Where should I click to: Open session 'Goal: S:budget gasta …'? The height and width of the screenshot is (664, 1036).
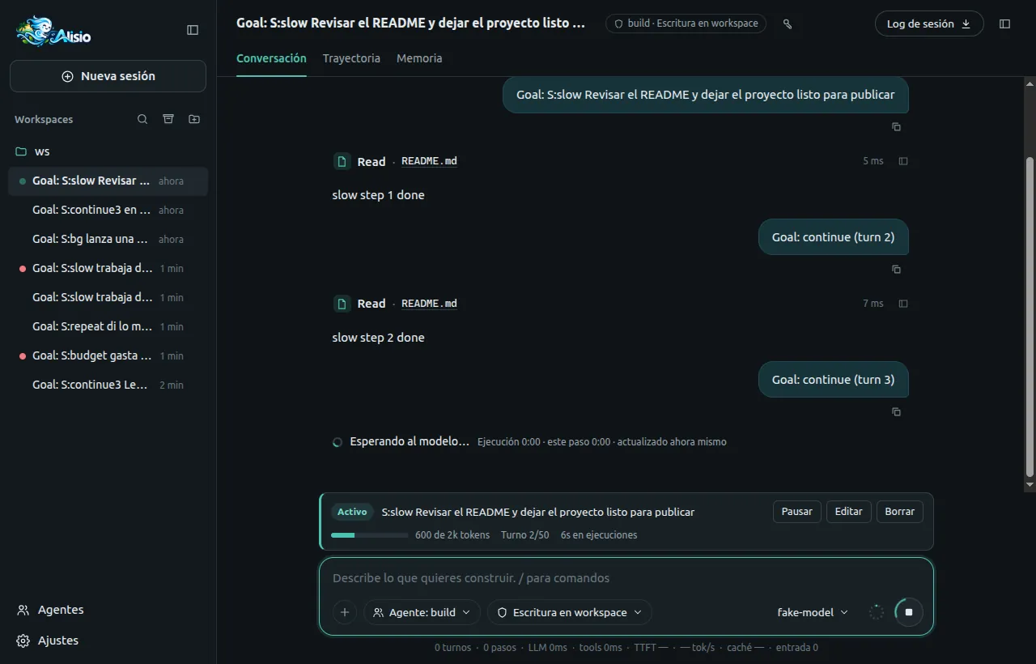pyautogui.click(x=108, y=356)
